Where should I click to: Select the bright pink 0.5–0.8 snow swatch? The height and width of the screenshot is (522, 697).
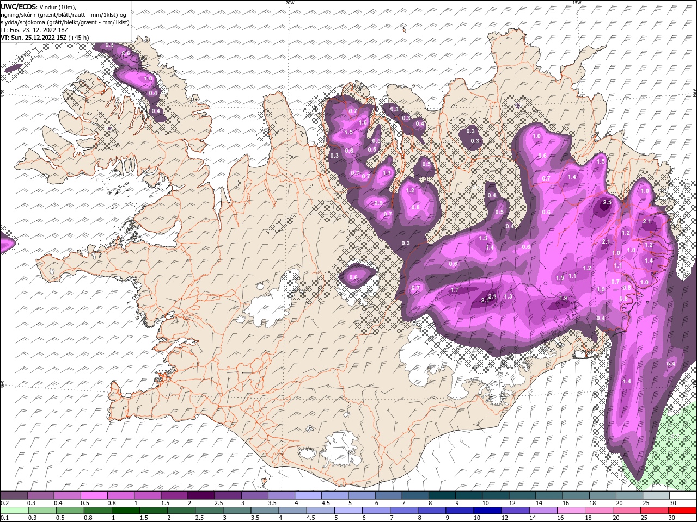pos(94,495)
